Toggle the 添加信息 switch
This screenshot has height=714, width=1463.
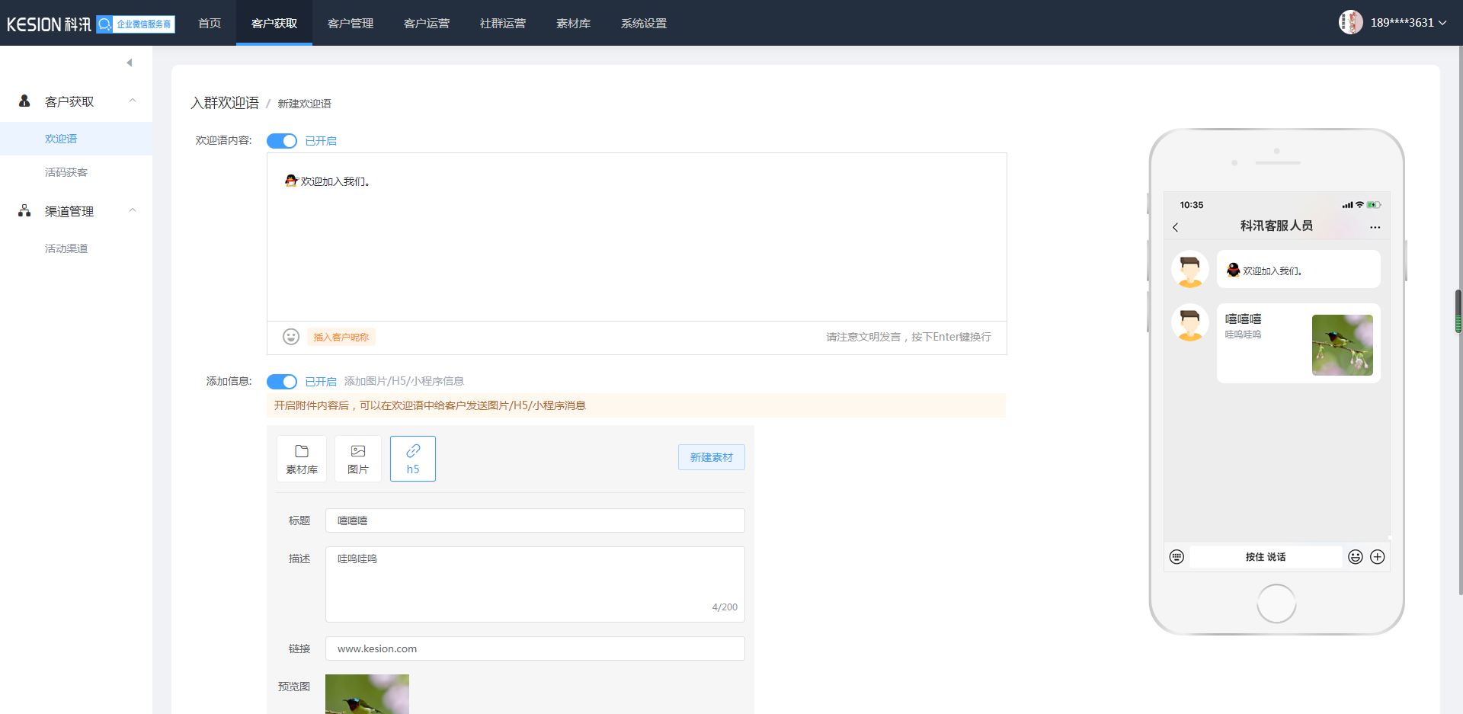tap(282, 382)
